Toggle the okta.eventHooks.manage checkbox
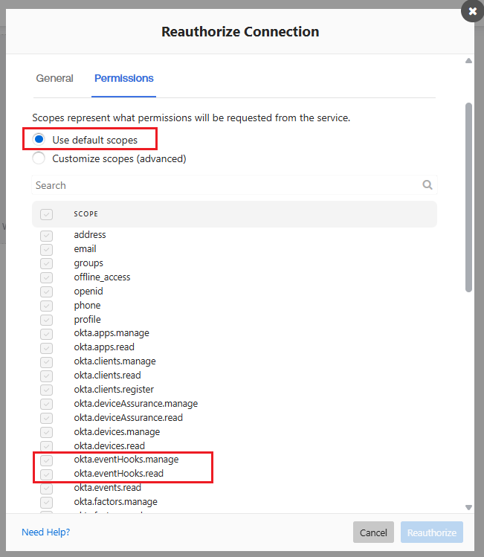 [x=47, y=460]
